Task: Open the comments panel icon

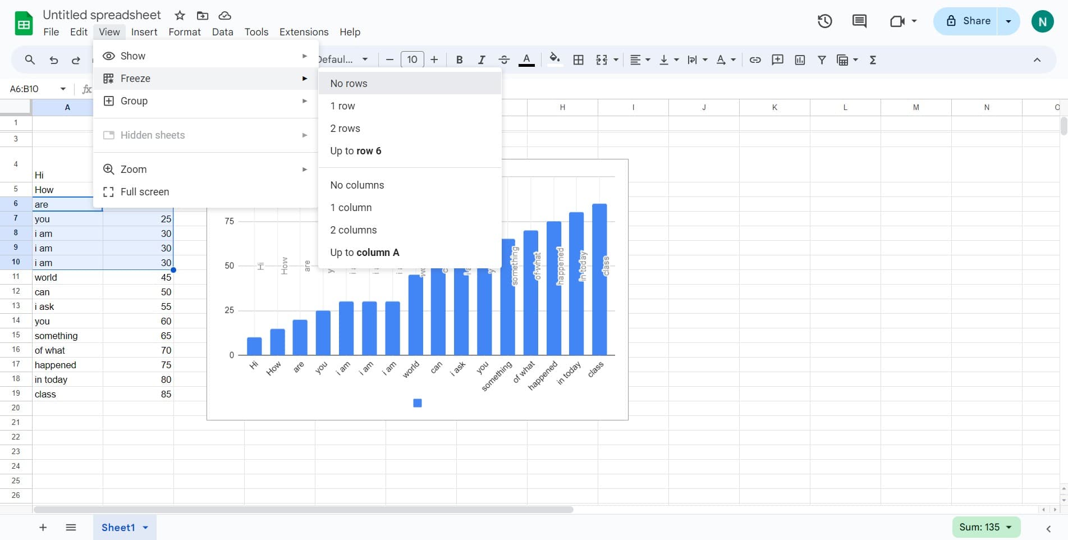Action: point(859,21)
